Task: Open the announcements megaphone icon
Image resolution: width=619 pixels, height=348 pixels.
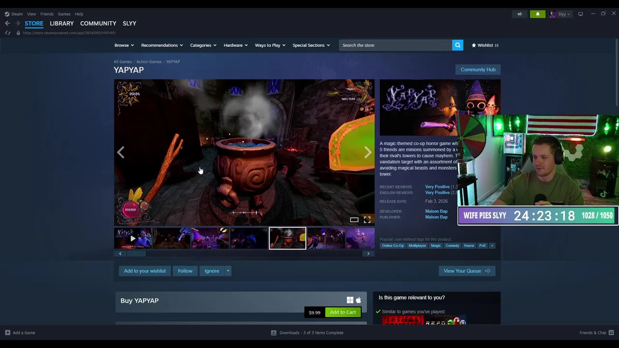Action: pyautogui.click(x=519, y=14)
